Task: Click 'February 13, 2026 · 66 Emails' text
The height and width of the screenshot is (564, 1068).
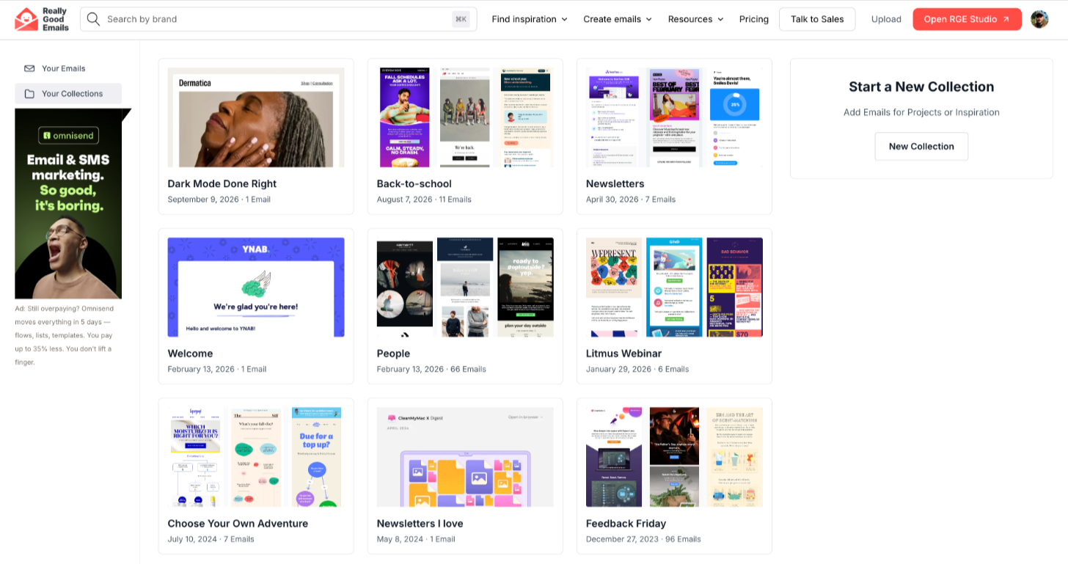Action: [431, 370]
